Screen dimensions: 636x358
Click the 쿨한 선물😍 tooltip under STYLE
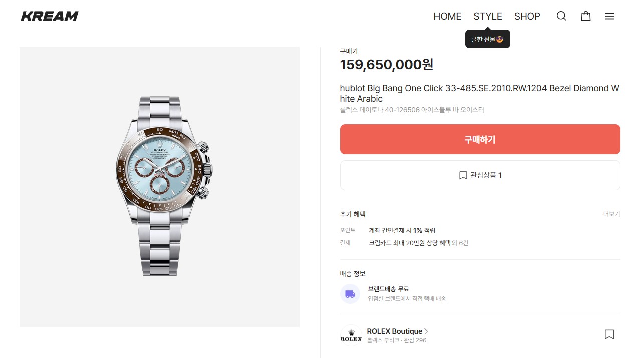[x=487, y=38]
